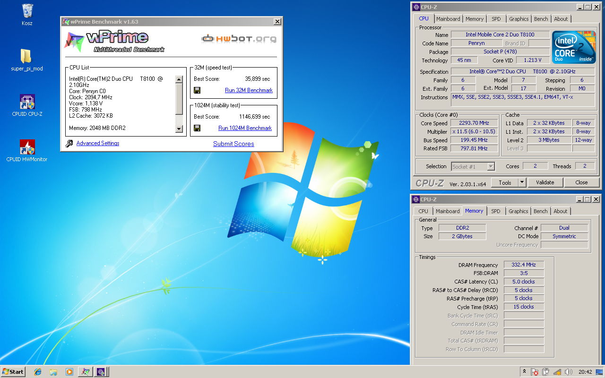Click the Core Speed value 2293.70 MHz
605x378 pixels.
(x=473, y=123)
